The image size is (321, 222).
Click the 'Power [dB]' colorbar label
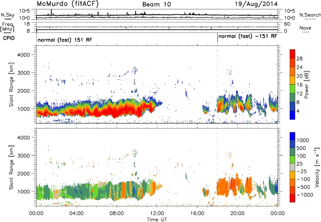[307, 85]
